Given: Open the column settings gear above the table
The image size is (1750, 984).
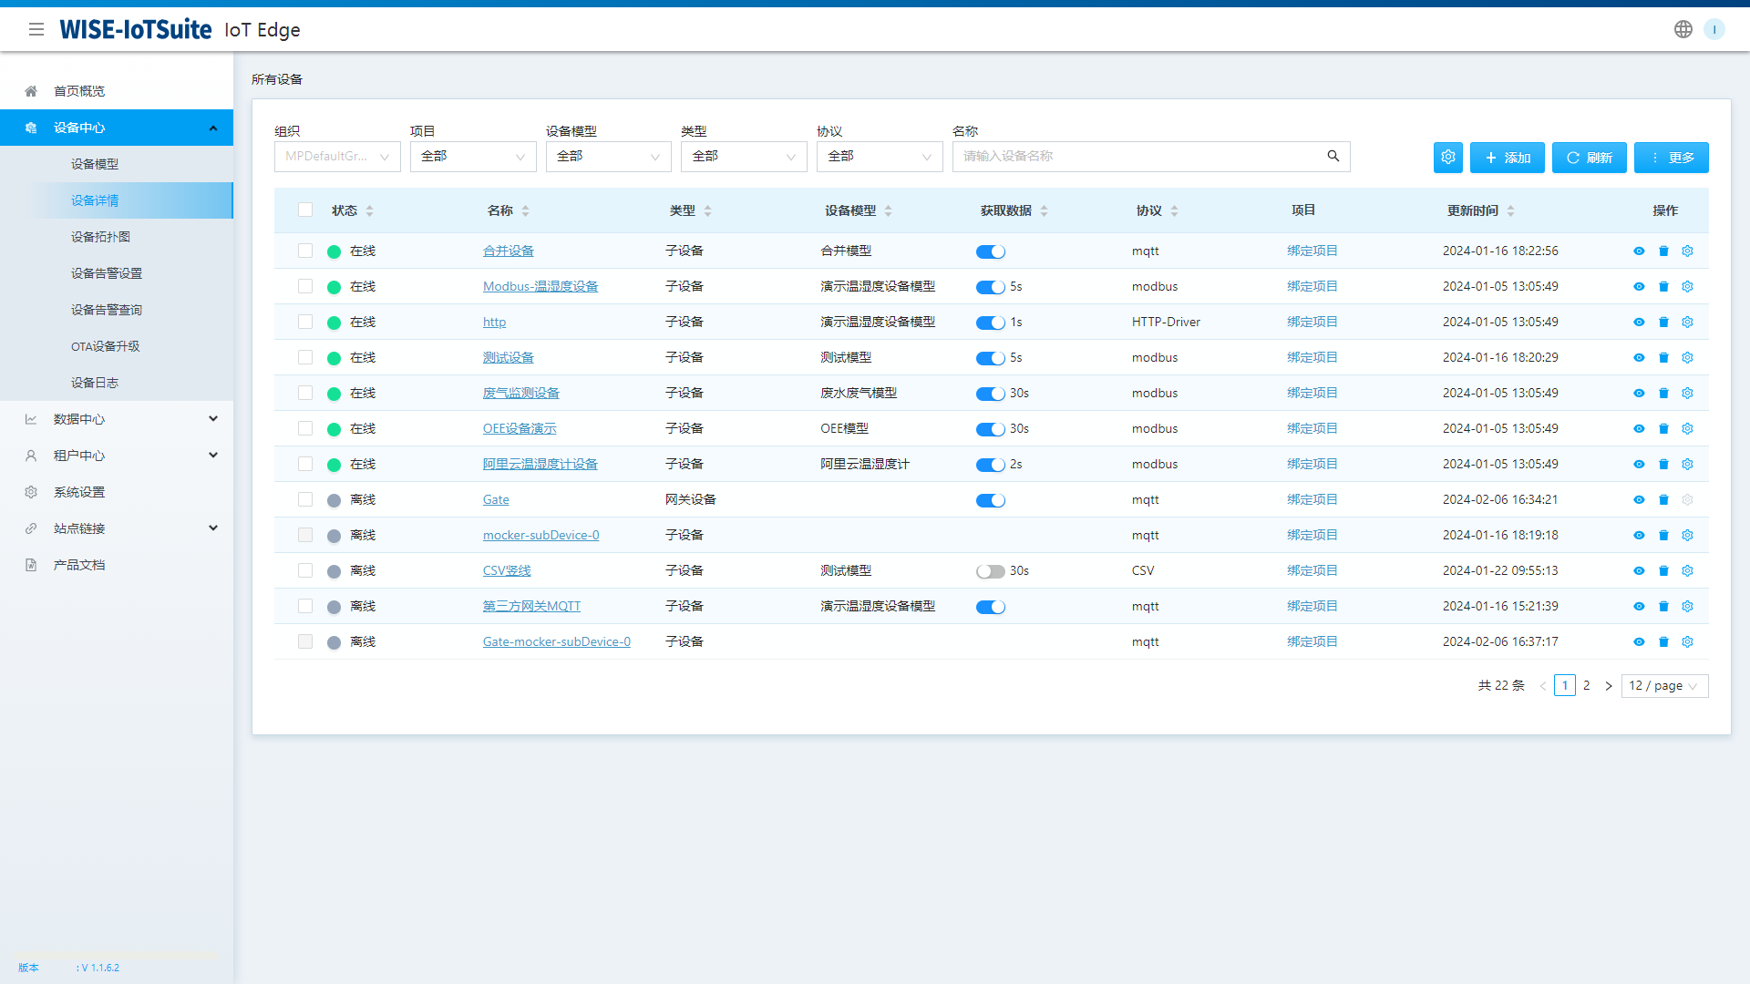Looking at the screenshot, I should 1448,157.
